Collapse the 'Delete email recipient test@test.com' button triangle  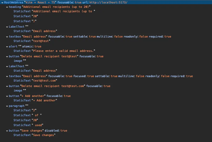click(x=7, y=86)
